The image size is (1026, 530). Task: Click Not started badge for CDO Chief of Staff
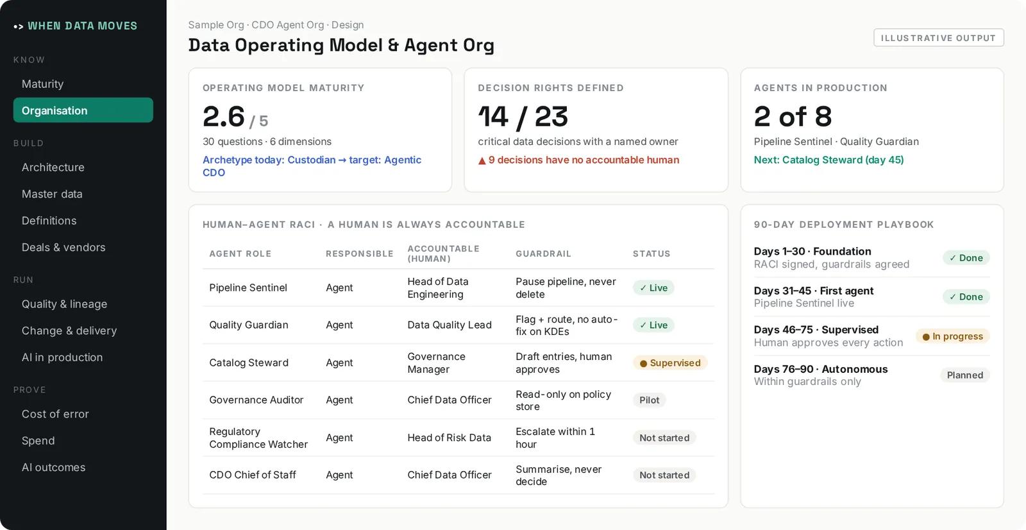(664, 475)
